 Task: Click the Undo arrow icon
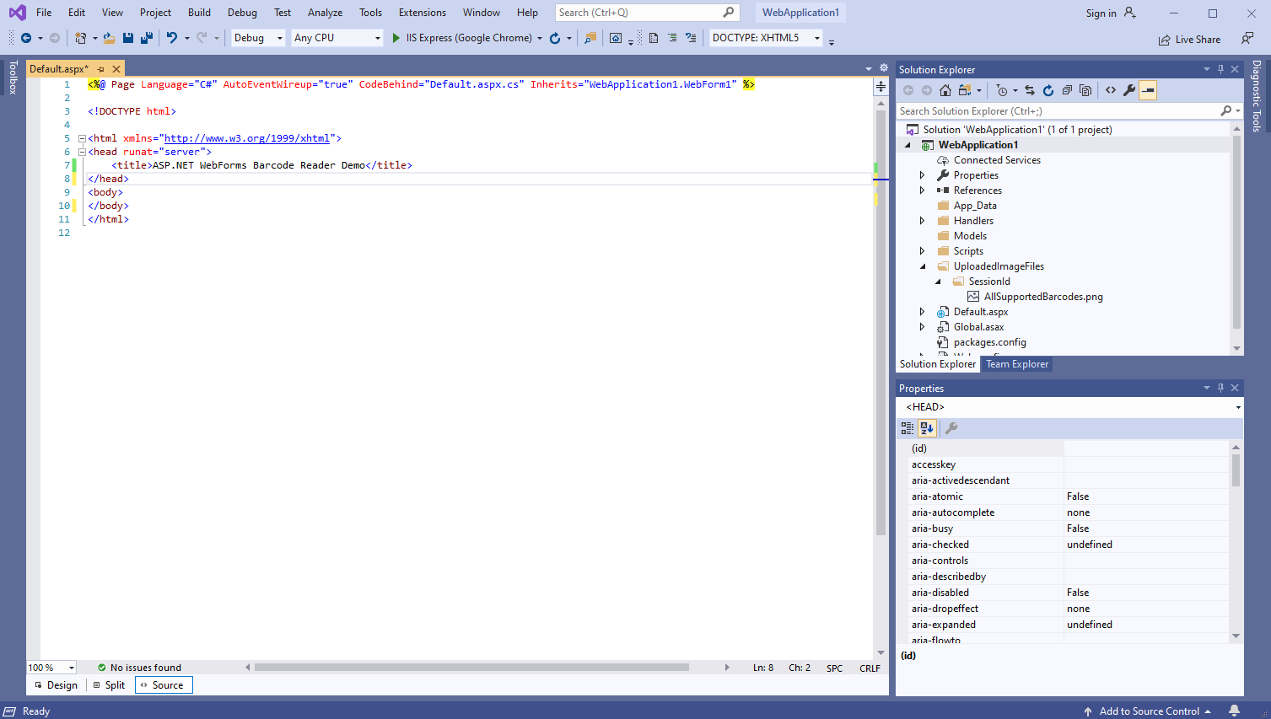(x=172, y=38)
